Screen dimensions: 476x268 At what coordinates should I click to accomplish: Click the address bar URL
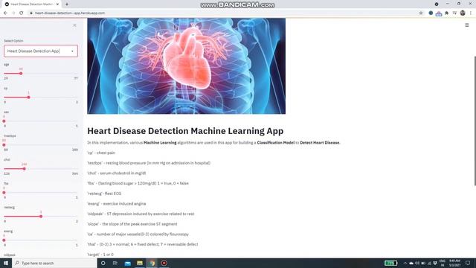(x=70, y=13)
